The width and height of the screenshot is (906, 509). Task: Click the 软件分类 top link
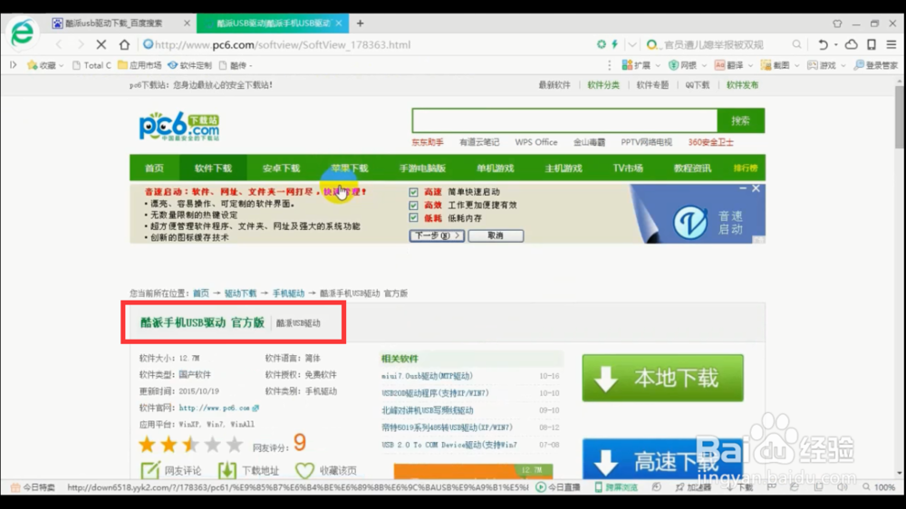(x=603, y=85)
